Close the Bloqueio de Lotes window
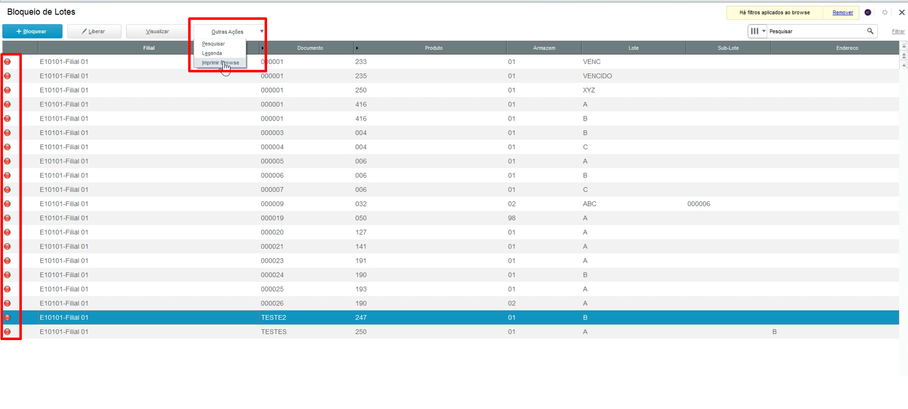908x409 pixels. [x=902, y=12]
